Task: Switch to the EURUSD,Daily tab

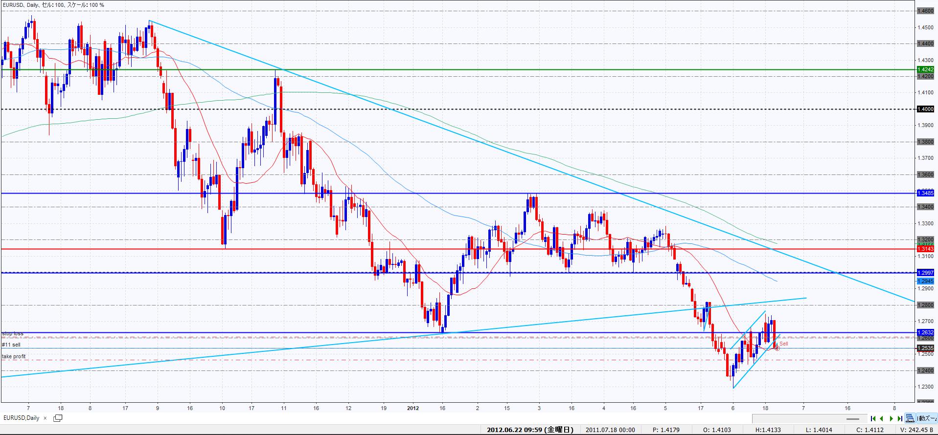Action: pyautogui.click(x=22, y=418)
